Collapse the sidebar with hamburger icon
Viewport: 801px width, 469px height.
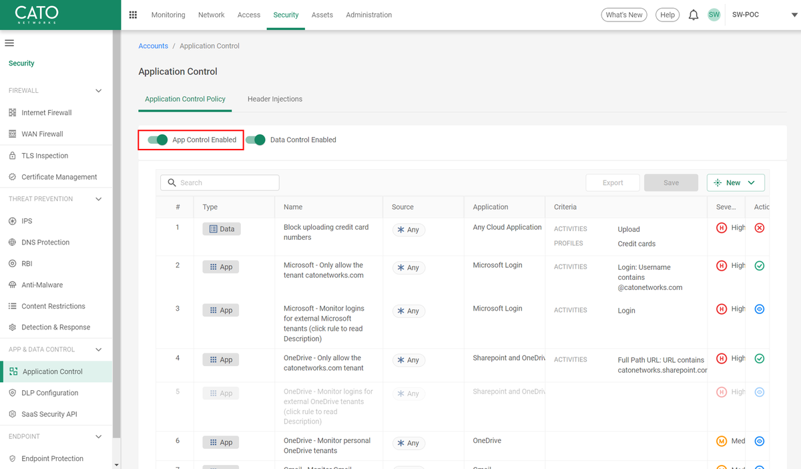pos(9,43)
